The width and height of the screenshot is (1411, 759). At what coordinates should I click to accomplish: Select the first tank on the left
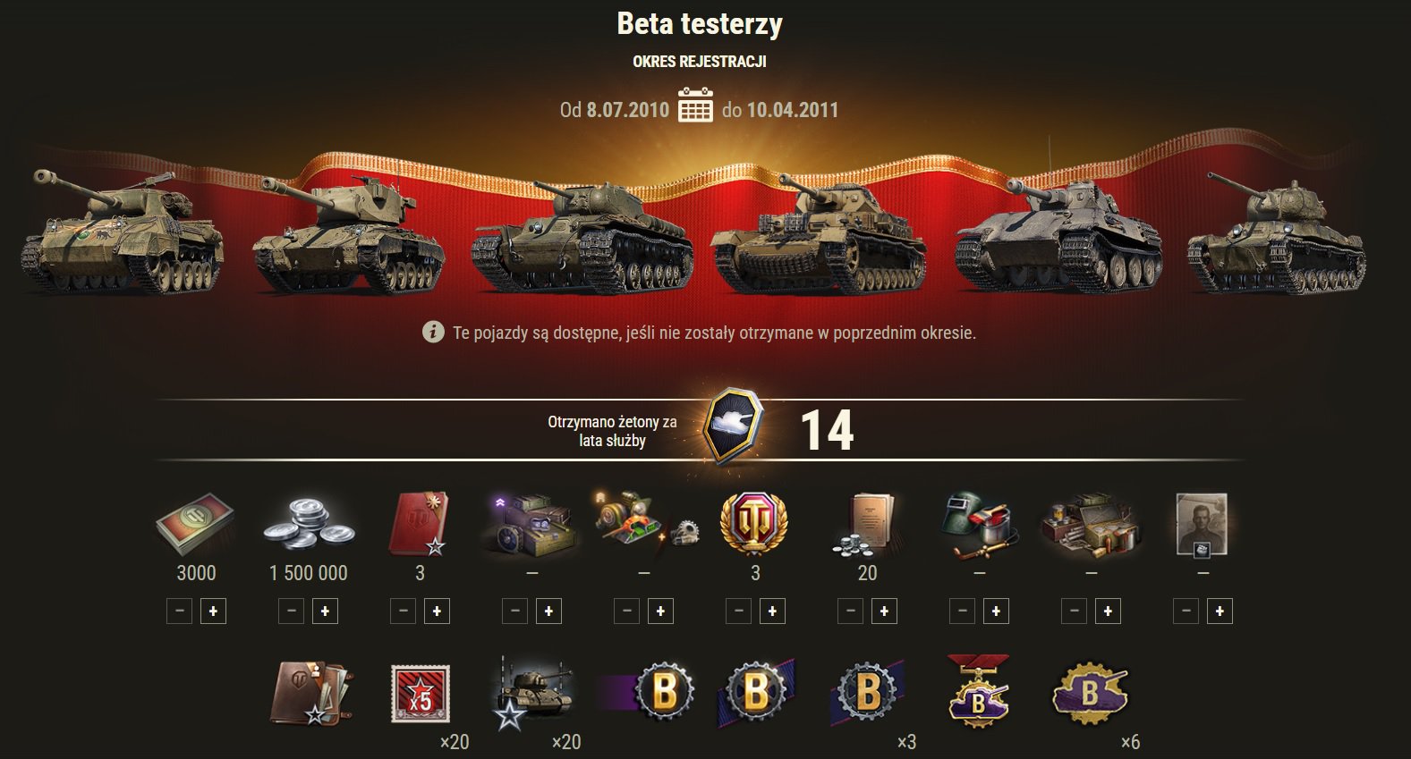pyautogui.click(x=122, y=231)
